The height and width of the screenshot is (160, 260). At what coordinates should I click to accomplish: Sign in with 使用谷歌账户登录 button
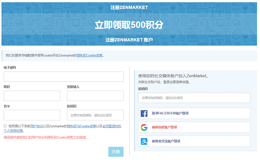click(x=194, y=127)
